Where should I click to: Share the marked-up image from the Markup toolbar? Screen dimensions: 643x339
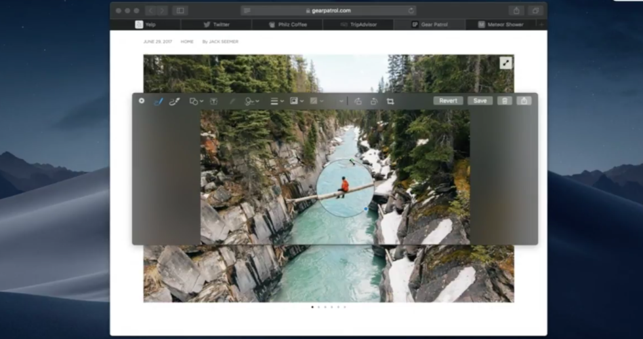pyautogui.click(x=524, y=101)
